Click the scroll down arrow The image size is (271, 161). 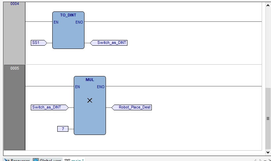(268, 152)
